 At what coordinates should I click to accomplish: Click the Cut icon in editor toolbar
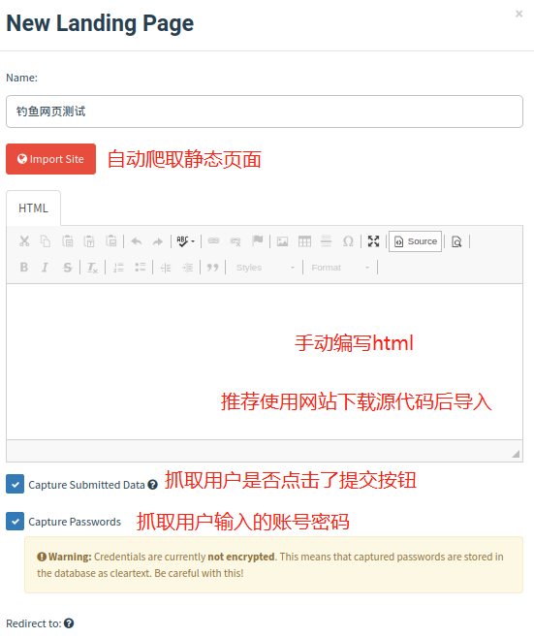point(24,241)
